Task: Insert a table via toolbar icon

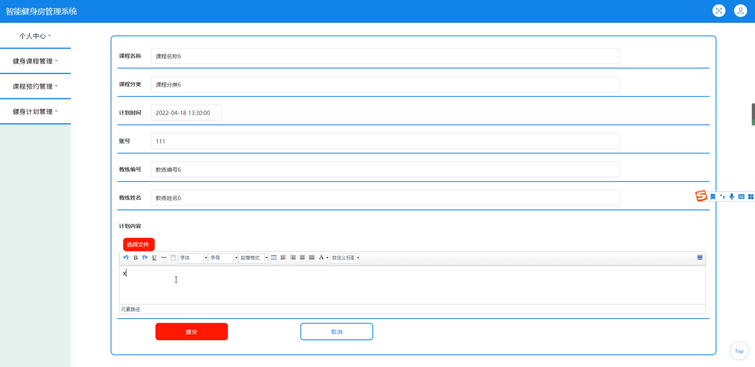Action: [x=274, y=257]
